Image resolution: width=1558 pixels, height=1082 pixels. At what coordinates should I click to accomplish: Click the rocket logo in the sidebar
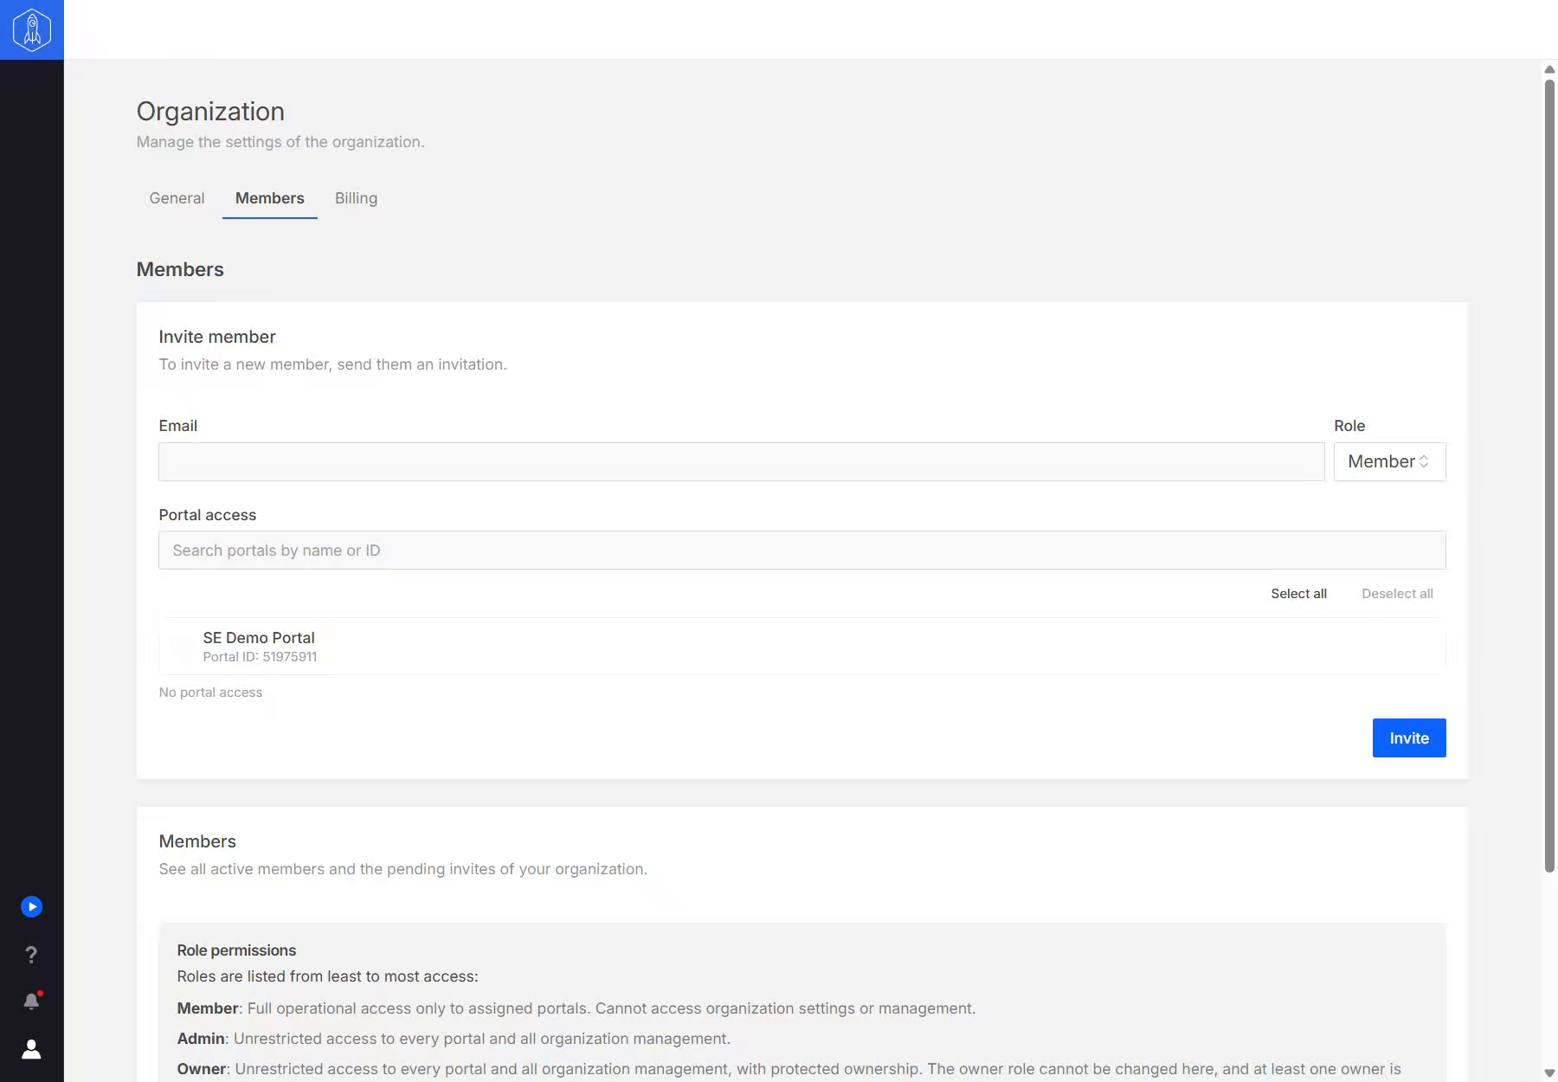point(32,29)
